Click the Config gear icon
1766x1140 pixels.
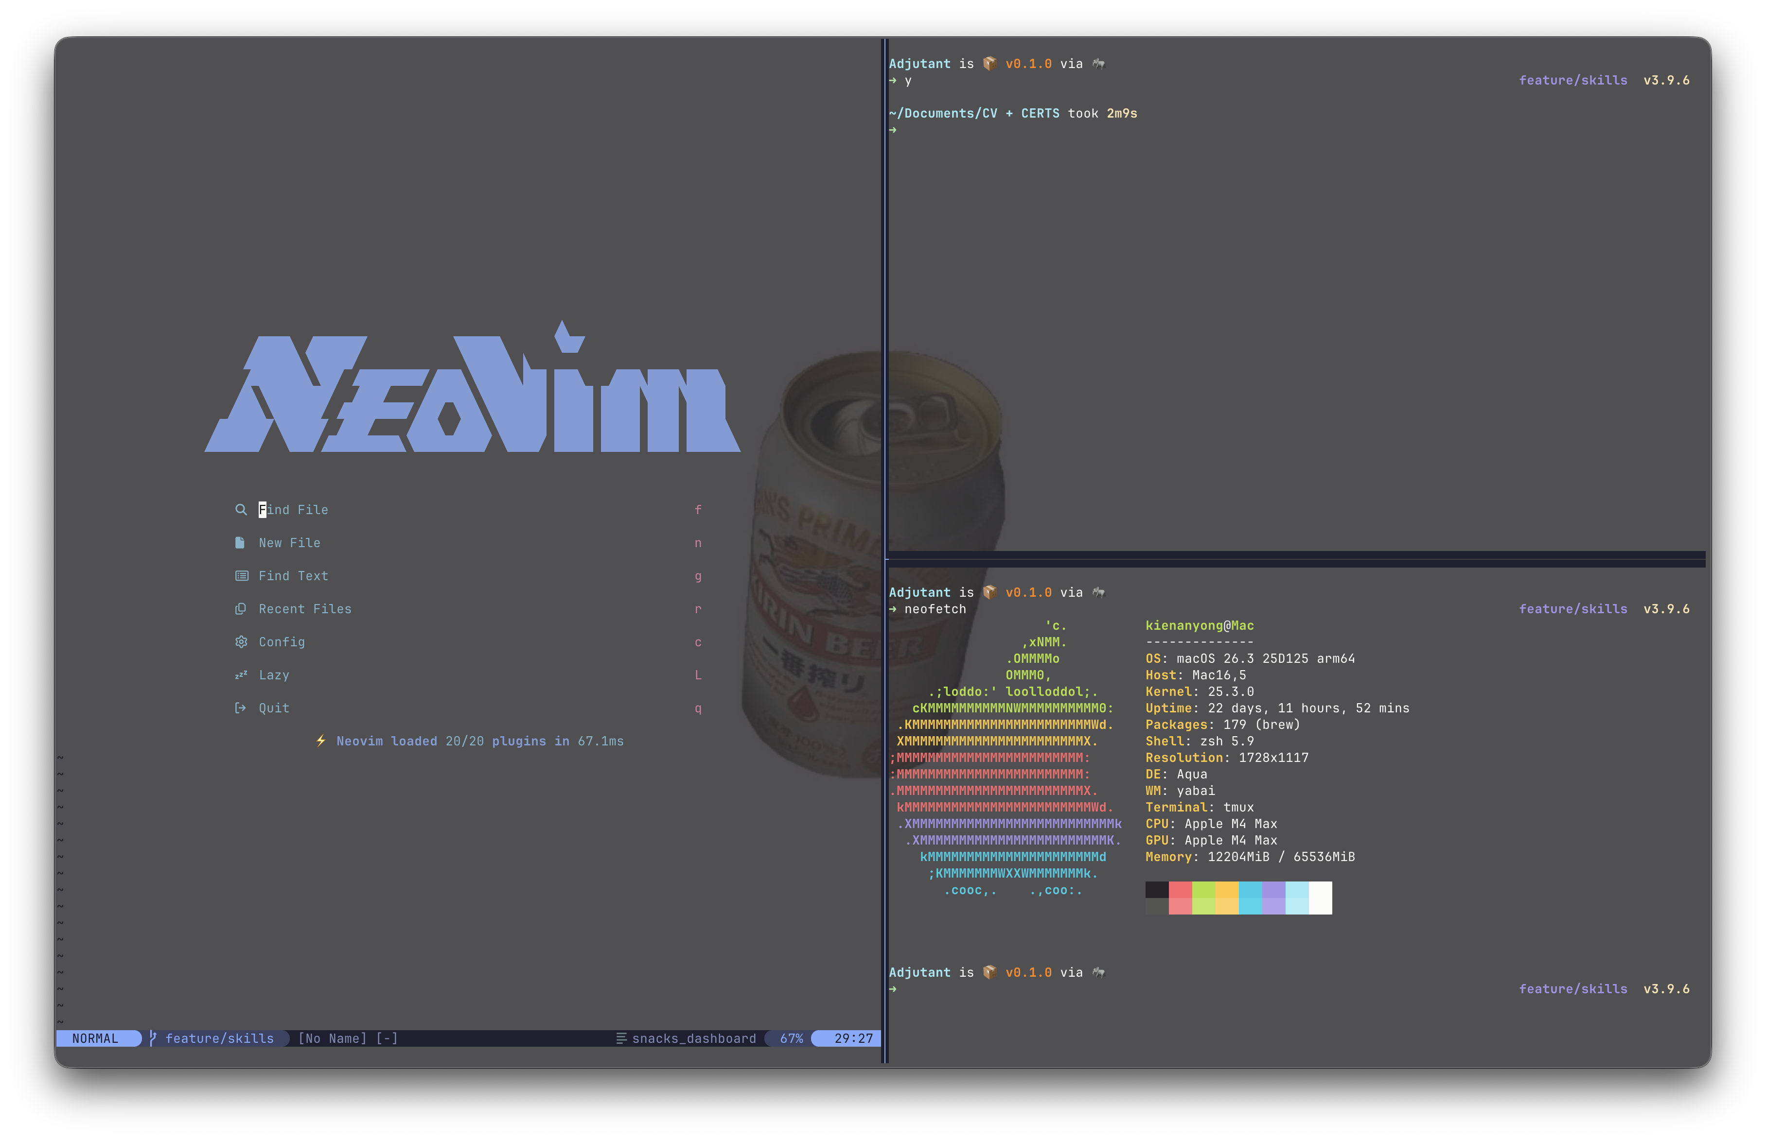coord(241,642)
